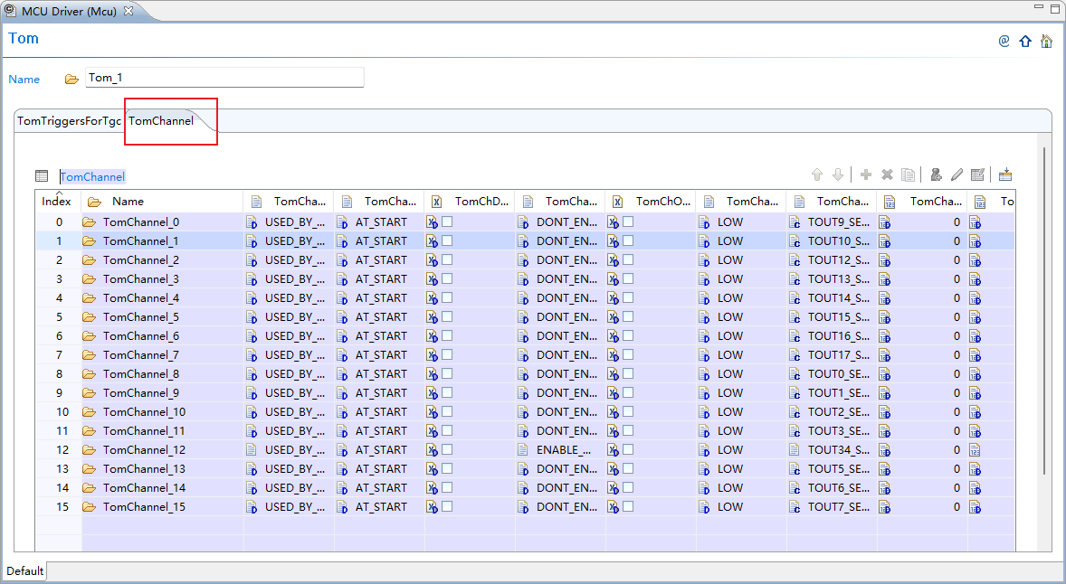Viewport: 1066px width, 584px height.
Task: Toggle TomChO checkbox in TomChannel_2 row
Action: coord(628,259)
